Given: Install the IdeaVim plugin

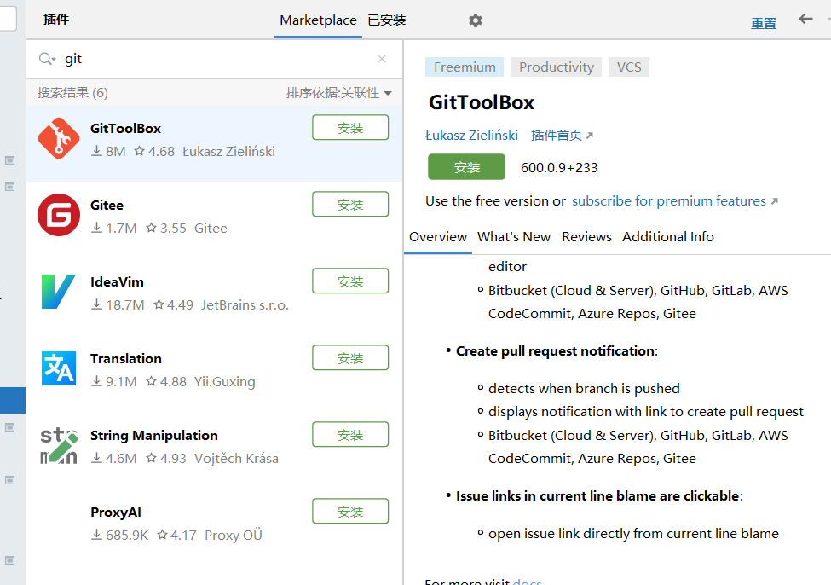Looking at the screenshot, I should coord(350,281).
